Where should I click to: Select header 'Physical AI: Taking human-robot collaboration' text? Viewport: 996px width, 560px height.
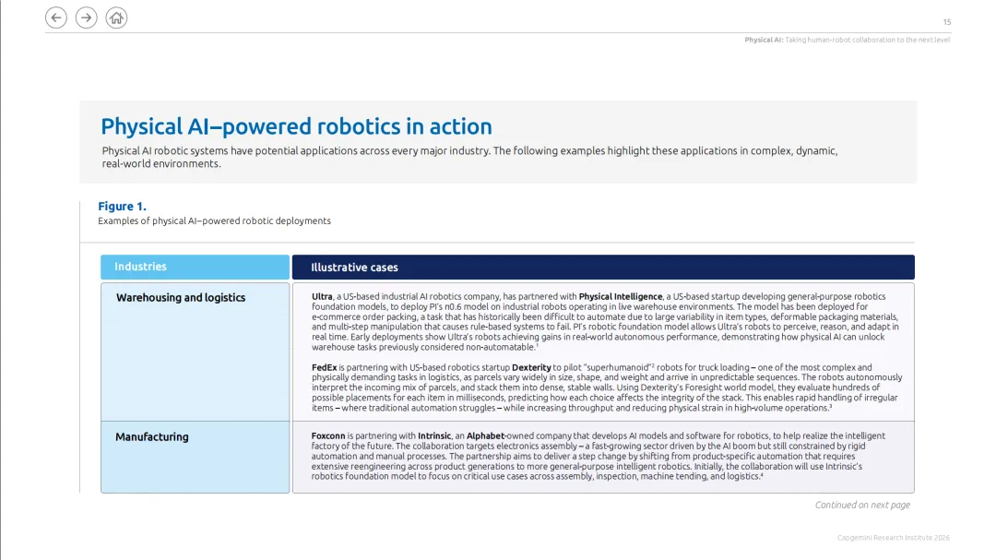(848, 40)
